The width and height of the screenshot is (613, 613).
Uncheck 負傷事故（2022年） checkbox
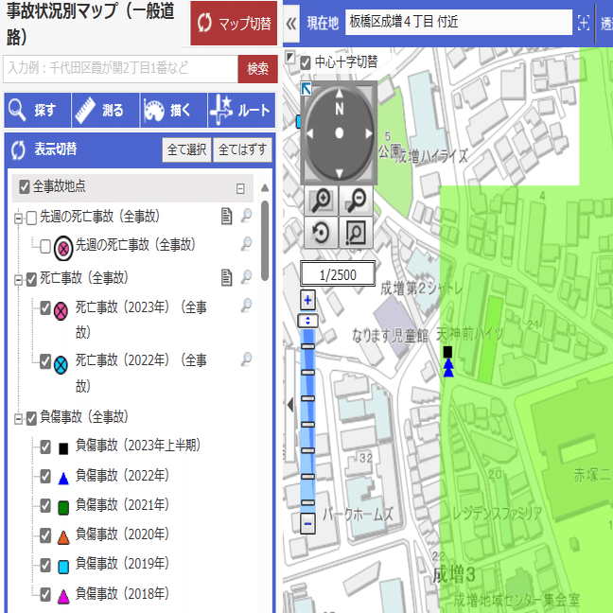click(x=45, y=476)
